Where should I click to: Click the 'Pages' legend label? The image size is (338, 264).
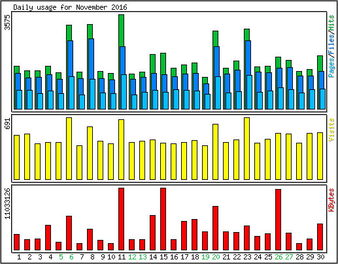coord(331,68)
